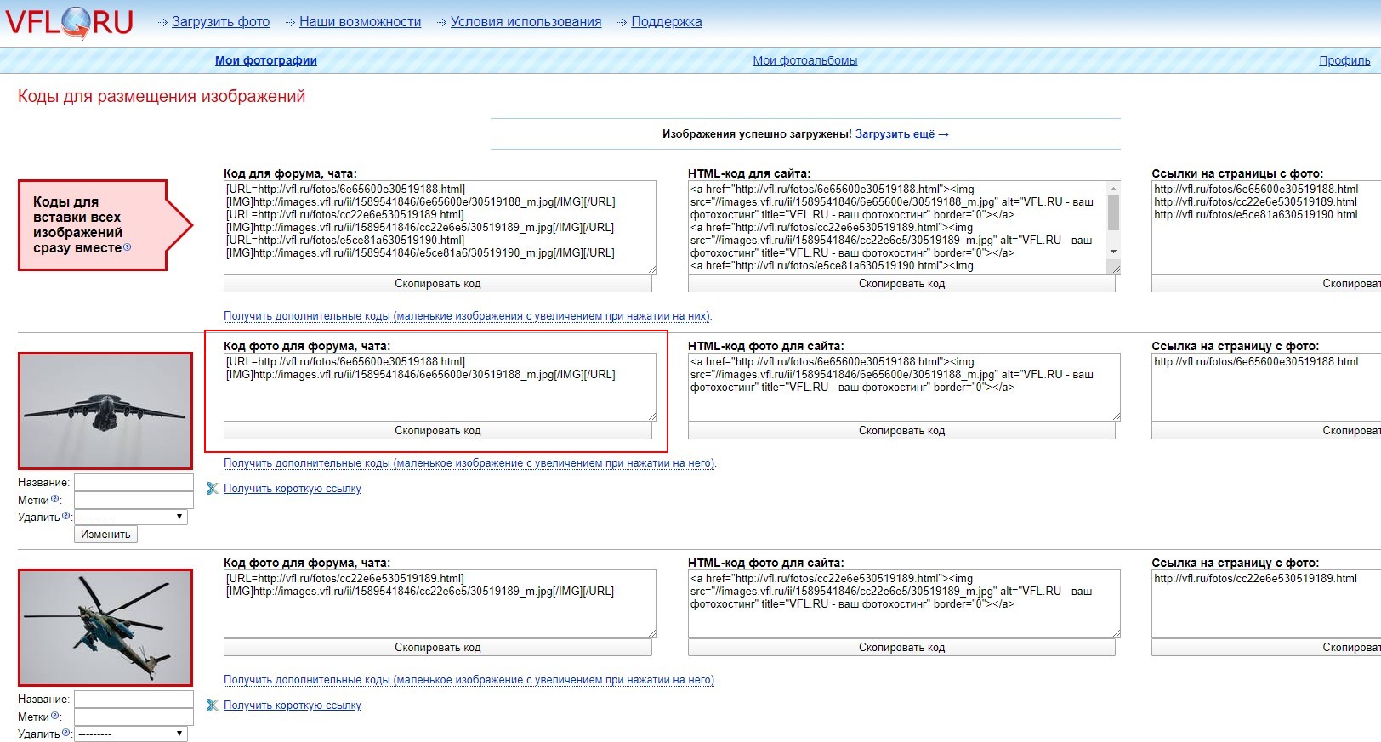
Task: Switch to Мои фотографии tab
Action: (266, 60)
